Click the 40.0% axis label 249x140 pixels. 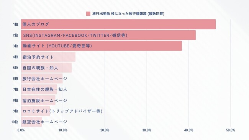click(188, 130)
